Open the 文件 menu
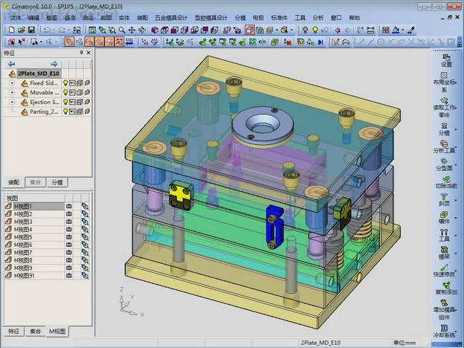Image resolution: width=464 pixels, height=348 pixels. (x=15, y=18)
